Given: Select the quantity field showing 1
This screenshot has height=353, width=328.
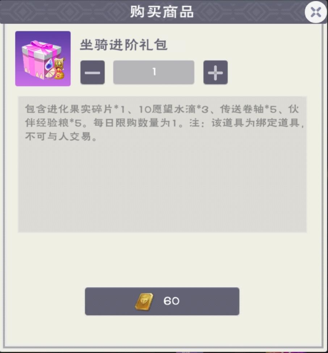Looking at the screenshot, I should 154,72.
